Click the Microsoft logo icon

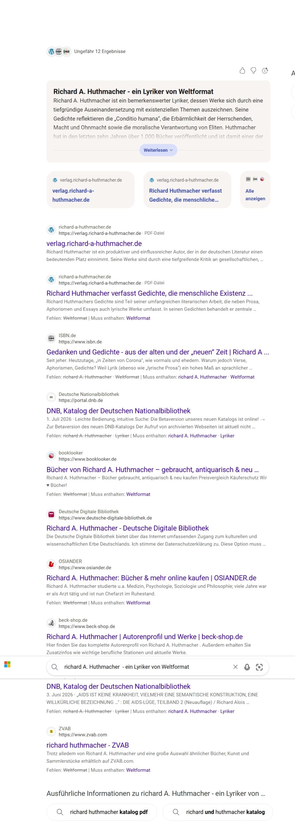tap(7, 664)
